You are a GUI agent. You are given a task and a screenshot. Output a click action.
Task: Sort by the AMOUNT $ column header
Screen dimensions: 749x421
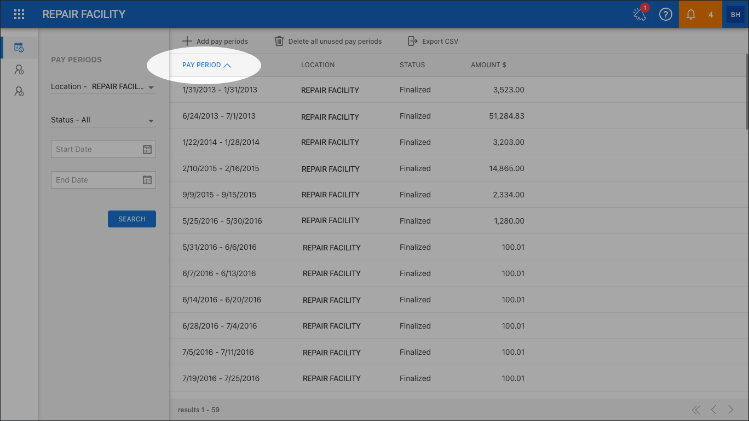pos(488,65)
